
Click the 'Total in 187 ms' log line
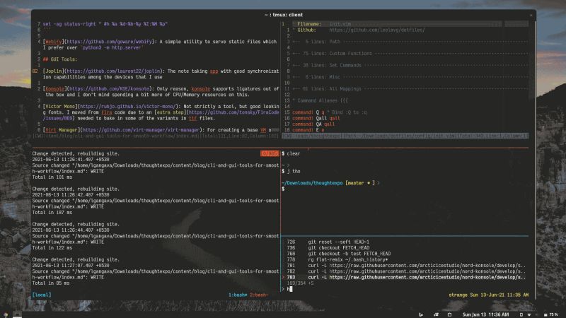(52, 213)
